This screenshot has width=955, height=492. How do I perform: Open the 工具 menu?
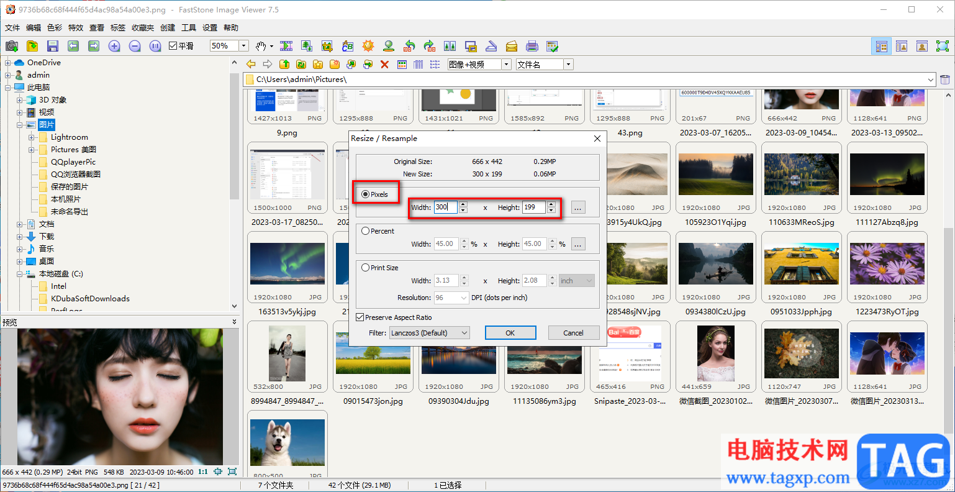click(x=189, y=28)
